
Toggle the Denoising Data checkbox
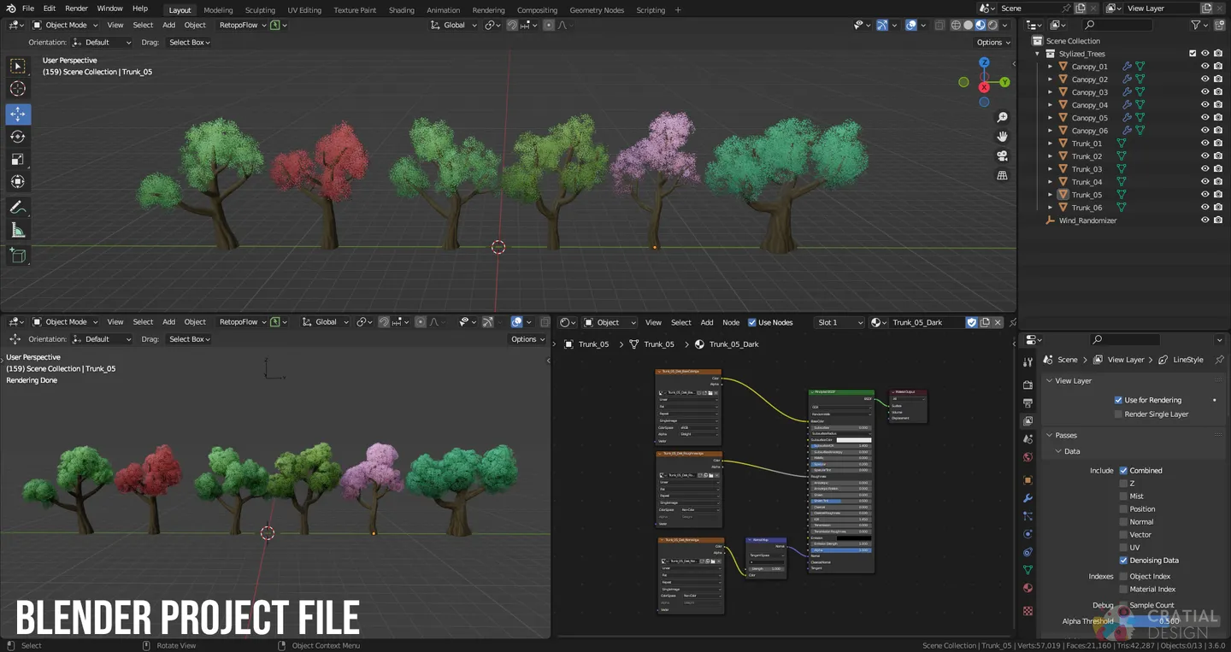[x=1123, y=561]
